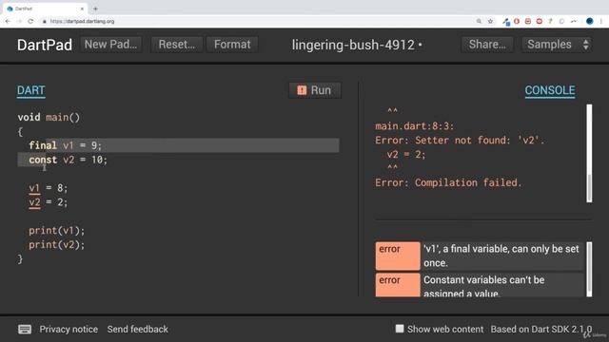Format the Dart code
Image resolution: width=609 pixels, height=342 pixels.
pyautogui.click(x=232, y=45)
